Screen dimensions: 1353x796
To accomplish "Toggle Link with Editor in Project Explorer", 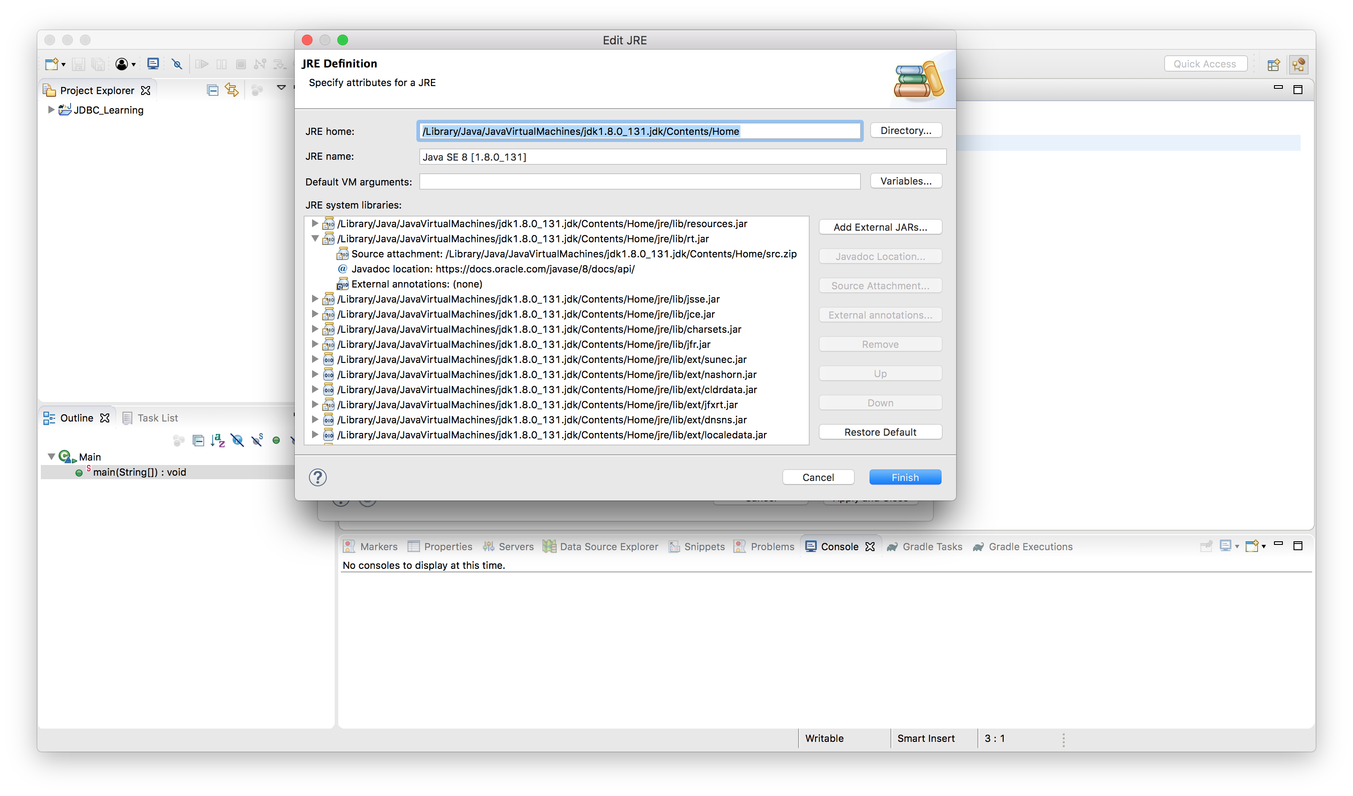I will coord(232,90).
